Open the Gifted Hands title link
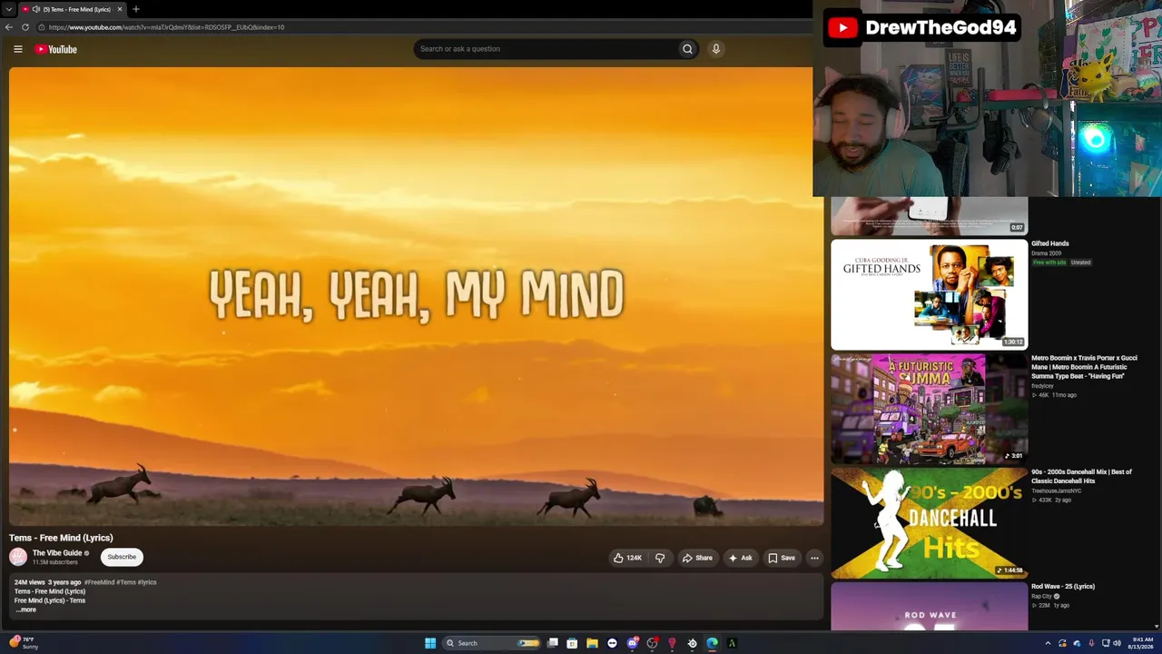The width and height of the screenshot is (1162, 654). point(1050,243)
